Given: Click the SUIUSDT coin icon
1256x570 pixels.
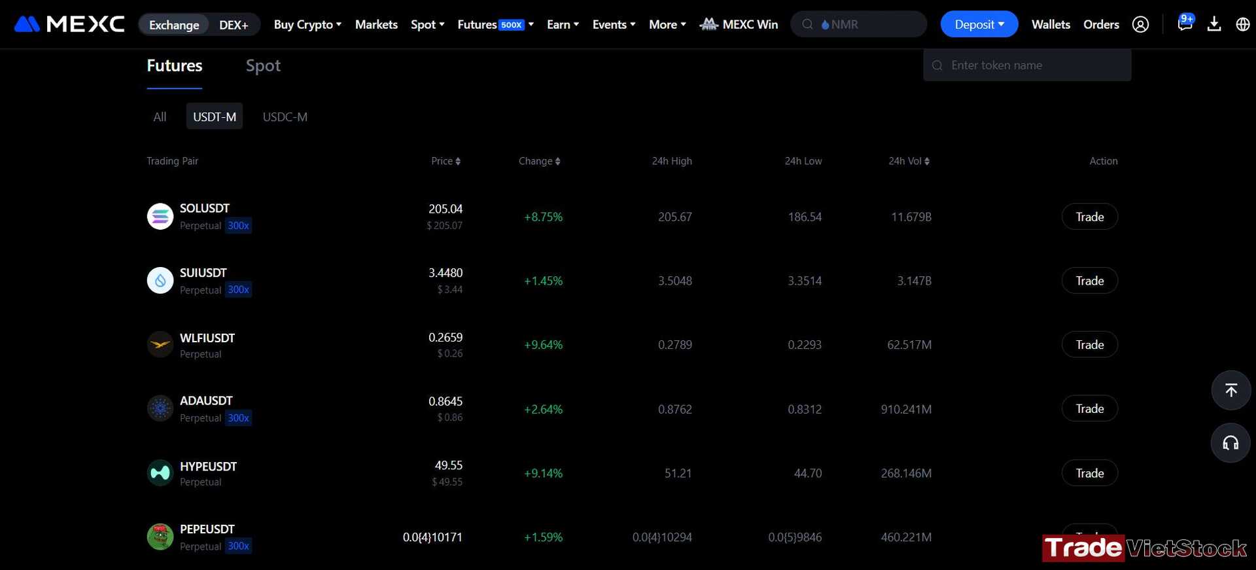Looking at the screenshot, I should [160, 281].
